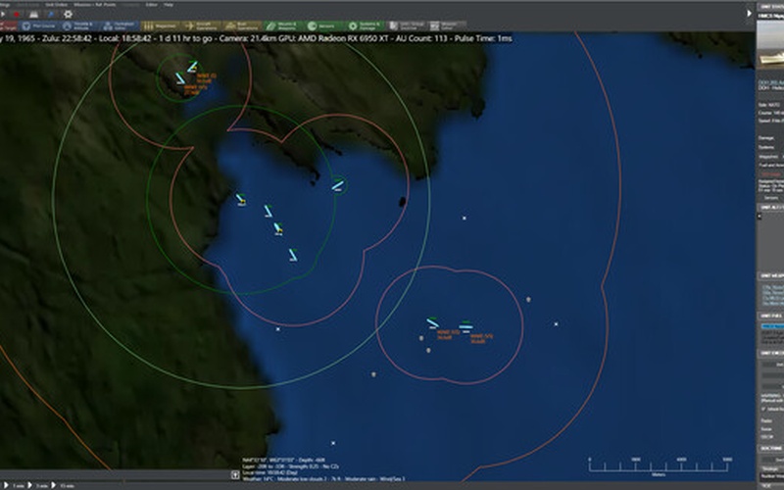Click the contact marker east of the ship pair

(528, 300)
